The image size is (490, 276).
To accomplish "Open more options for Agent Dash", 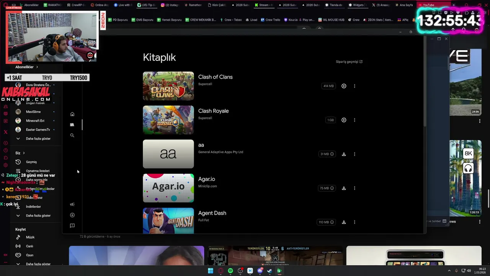I will point(354,222).
